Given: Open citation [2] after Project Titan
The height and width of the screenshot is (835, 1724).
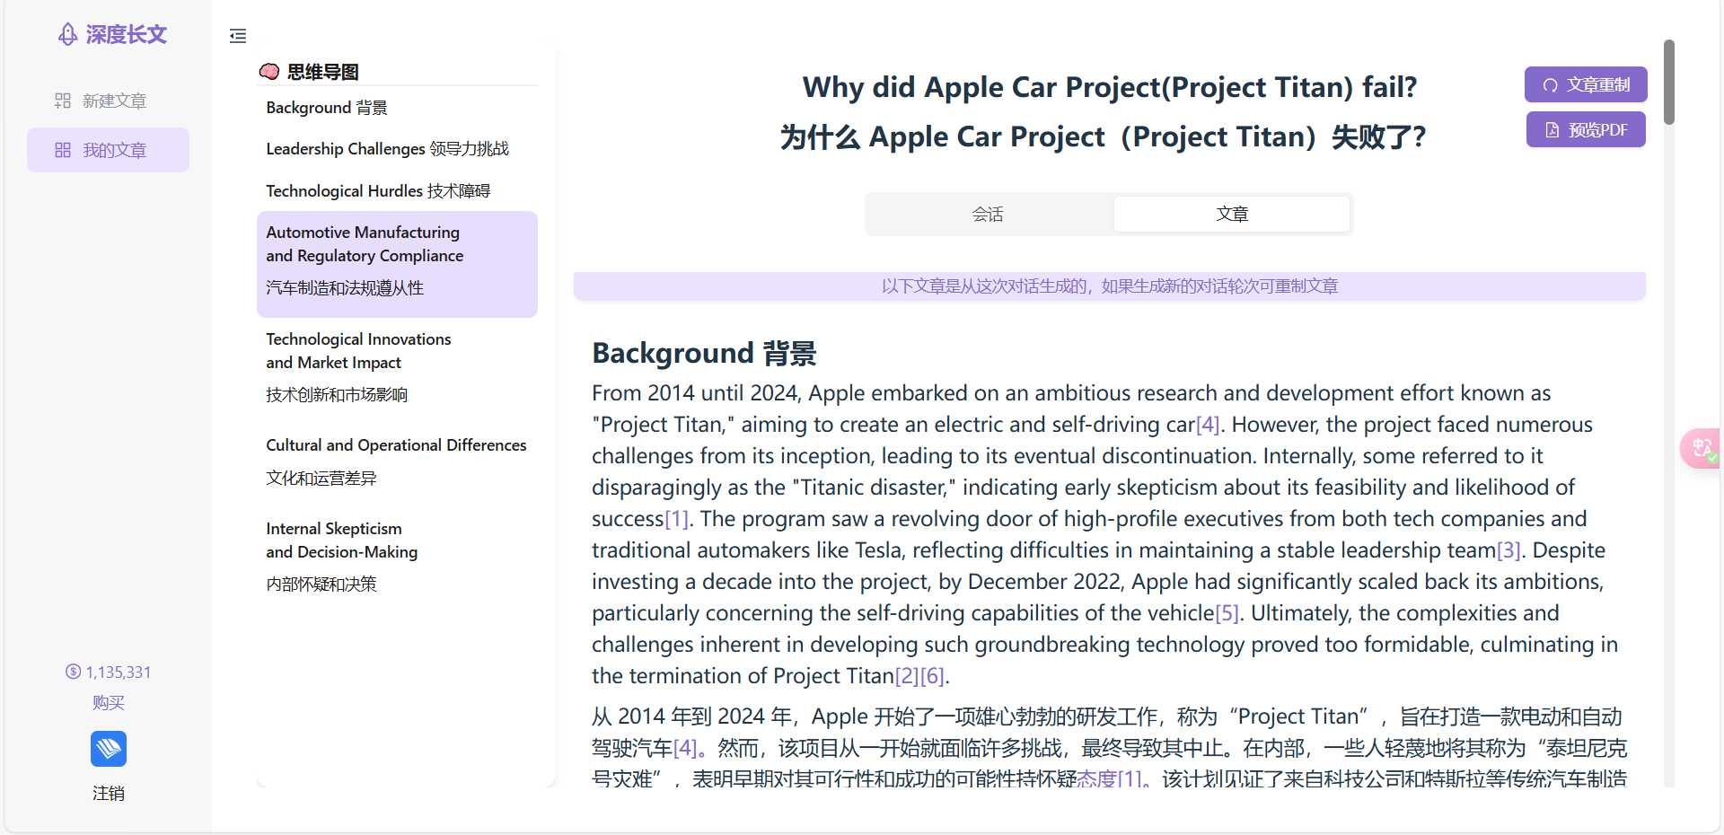Looking at the screenshot, I should (907, 676).
